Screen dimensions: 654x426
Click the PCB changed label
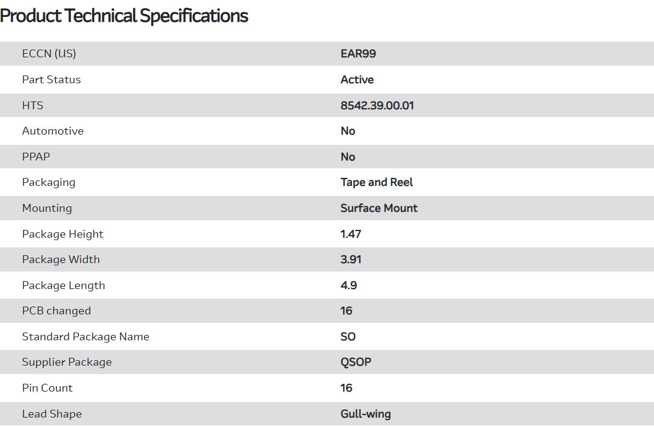point(56,311)
